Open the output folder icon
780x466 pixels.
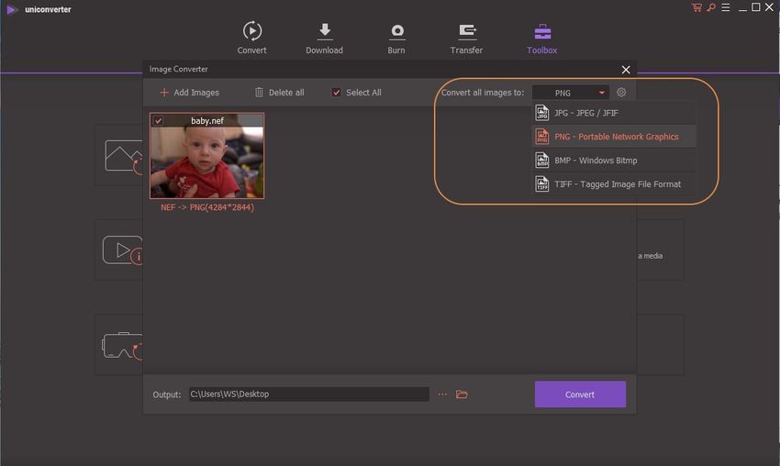462,394
